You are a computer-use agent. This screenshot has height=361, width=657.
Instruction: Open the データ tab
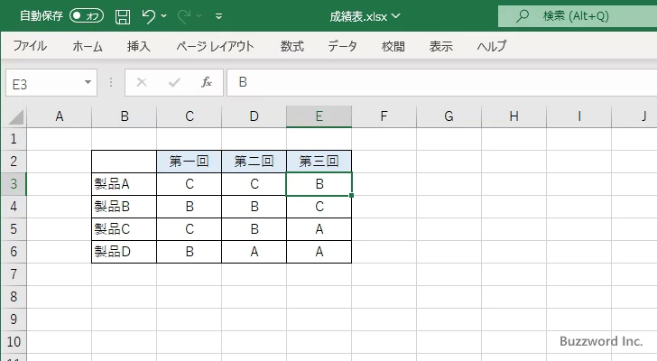click(x=342, y=46)
